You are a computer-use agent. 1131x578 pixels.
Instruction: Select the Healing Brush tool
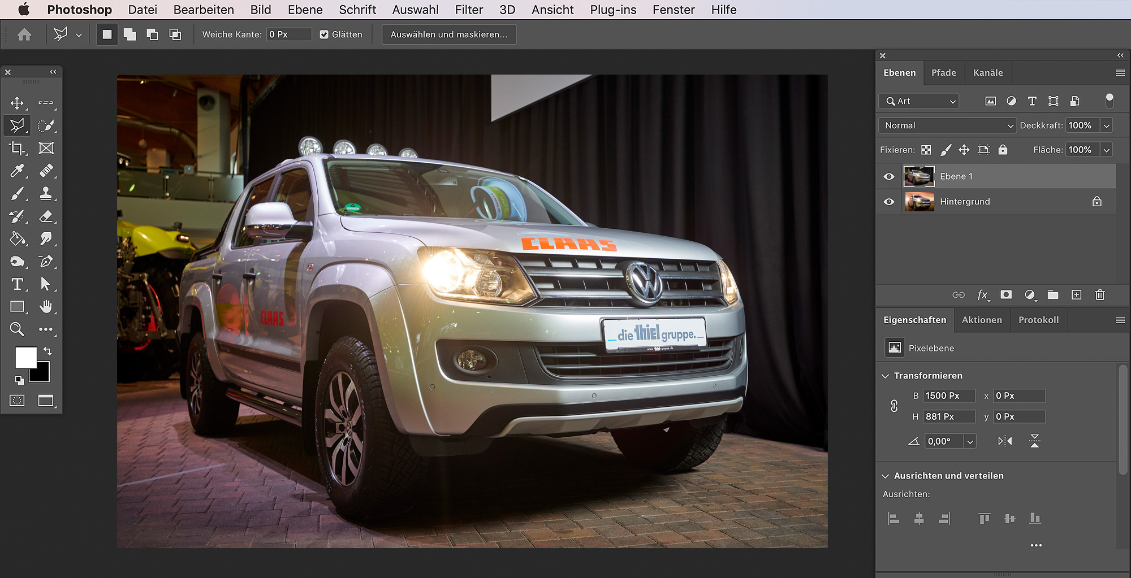coord(46,171)
